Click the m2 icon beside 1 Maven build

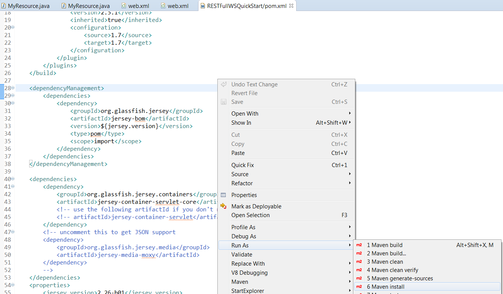click(x=359, y=245)
